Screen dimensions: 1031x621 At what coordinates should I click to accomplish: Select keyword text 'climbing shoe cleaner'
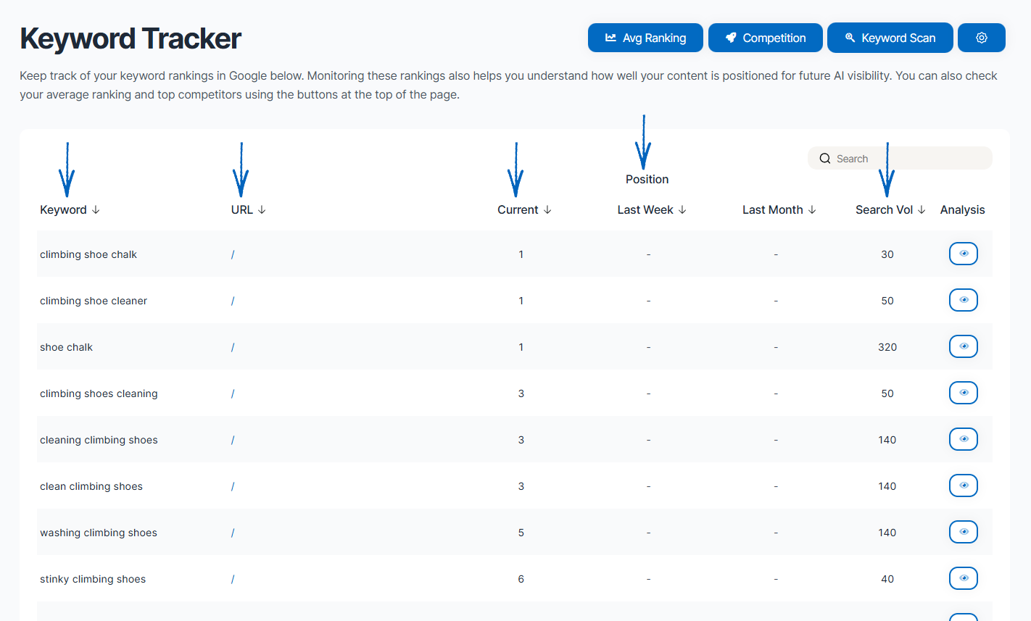coord(94,301)
